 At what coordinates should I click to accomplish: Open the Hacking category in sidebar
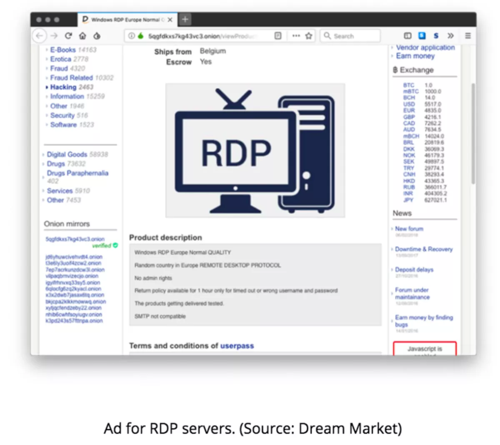(x=63, y=87)
